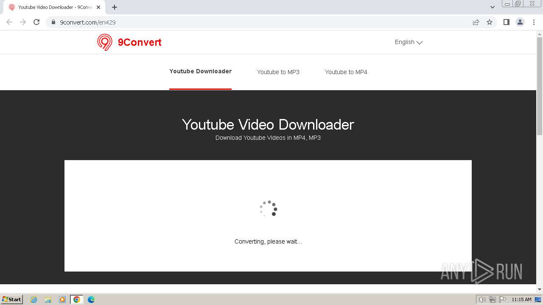This screenshot has width=543, height=305.
Task: Click the volume speaker tray icon
Action: coord(482,299)
